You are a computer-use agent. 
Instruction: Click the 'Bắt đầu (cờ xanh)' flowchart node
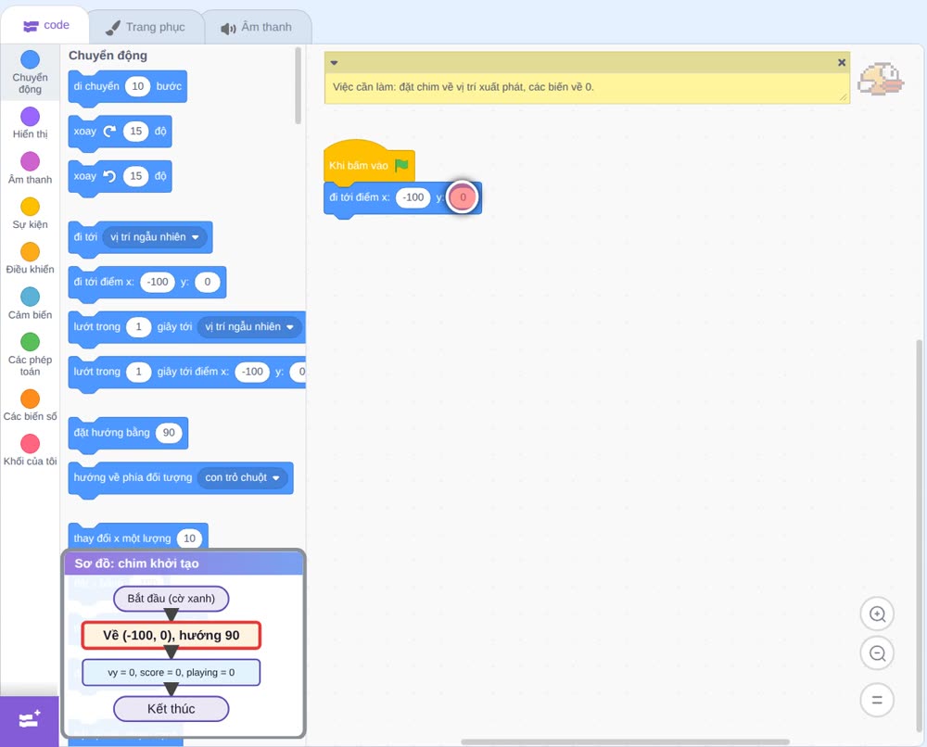[x=171, y=599]
